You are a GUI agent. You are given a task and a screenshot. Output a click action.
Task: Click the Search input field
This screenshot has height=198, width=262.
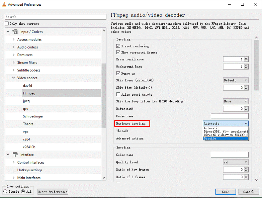[56, 17]
